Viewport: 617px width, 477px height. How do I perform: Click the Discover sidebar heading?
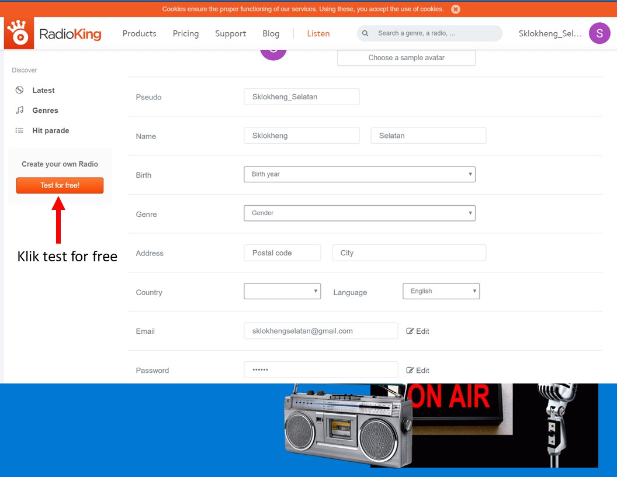point(25,70)
